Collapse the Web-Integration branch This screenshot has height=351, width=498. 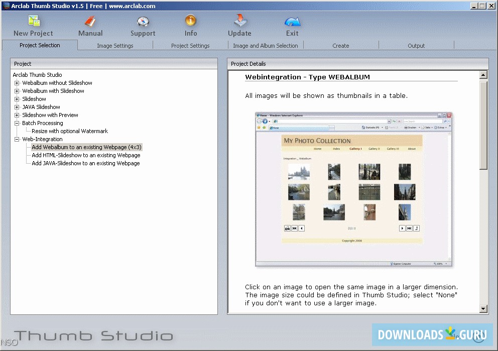(17, 139)
